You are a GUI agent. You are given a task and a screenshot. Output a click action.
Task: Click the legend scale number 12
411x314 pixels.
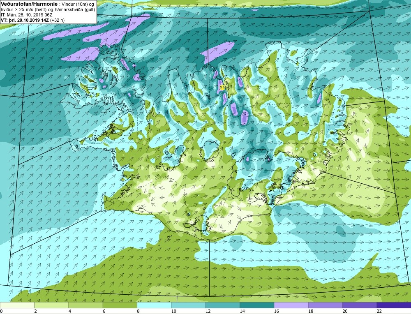(208, 311)
